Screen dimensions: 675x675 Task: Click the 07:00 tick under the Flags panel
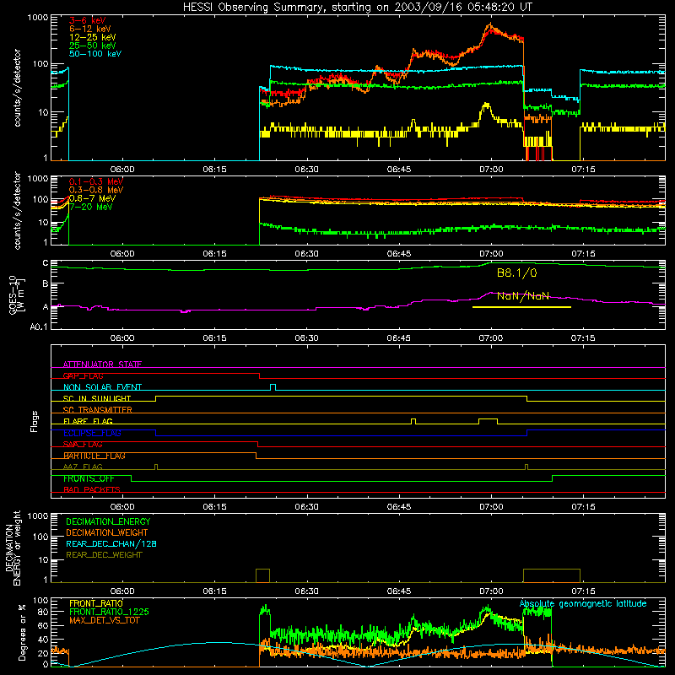click(491, 507)
